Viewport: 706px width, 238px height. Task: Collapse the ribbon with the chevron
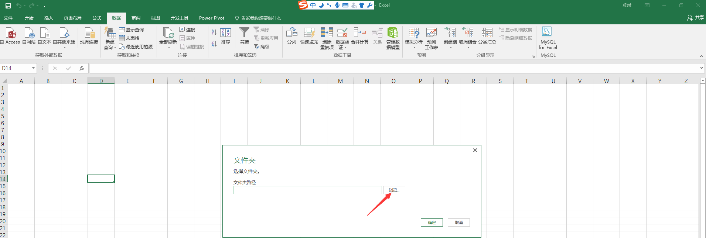701,56
